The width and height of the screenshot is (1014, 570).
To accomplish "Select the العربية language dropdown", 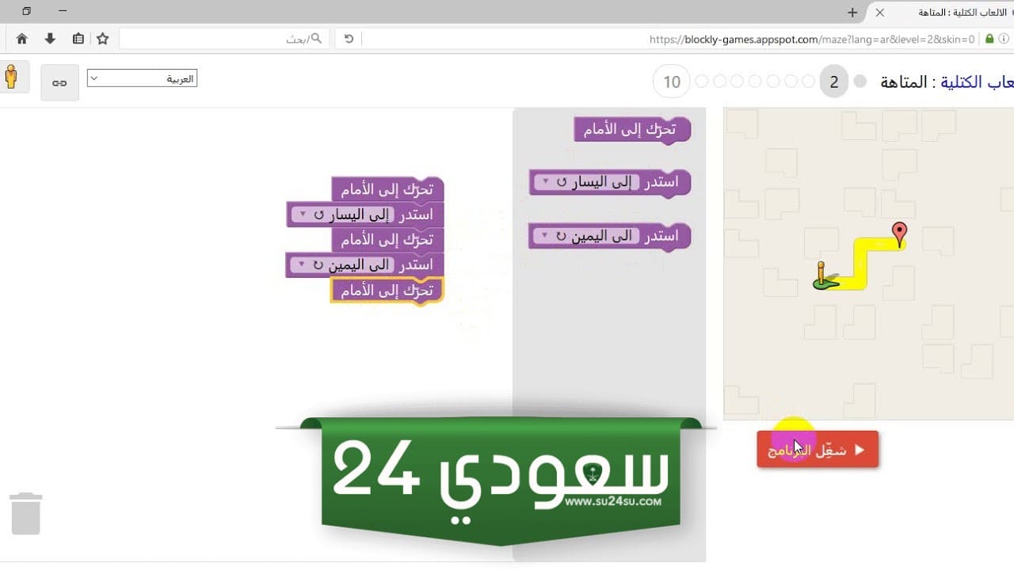I will 142,78.
